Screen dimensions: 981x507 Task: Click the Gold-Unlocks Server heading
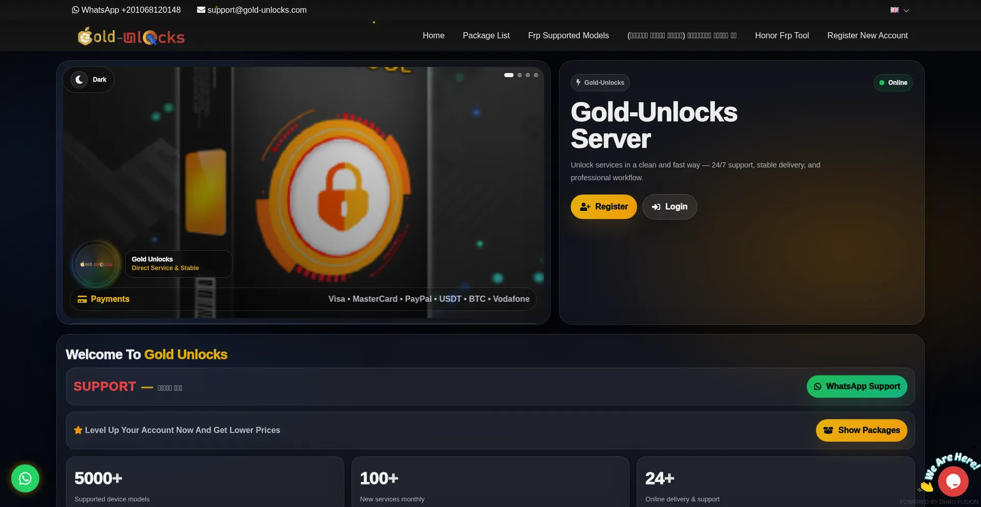653,126
